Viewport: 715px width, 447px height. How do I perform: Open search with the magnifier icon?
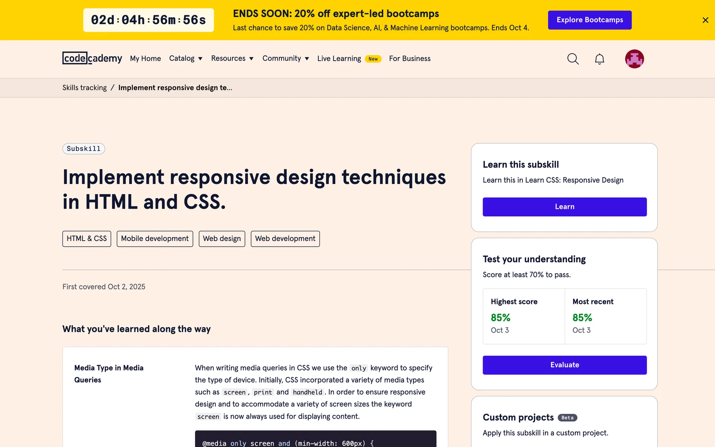click(x=573, y=59)
